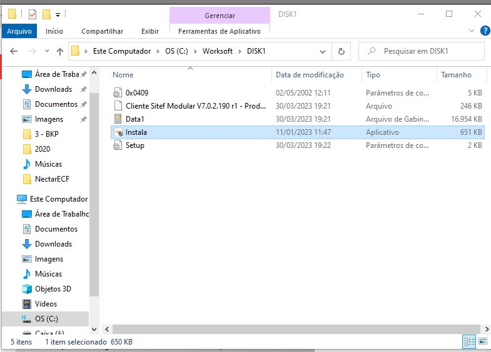The image size is (491, 352).
Task: Click the Data1 cabinet file icon
Action: coord(118,119)
